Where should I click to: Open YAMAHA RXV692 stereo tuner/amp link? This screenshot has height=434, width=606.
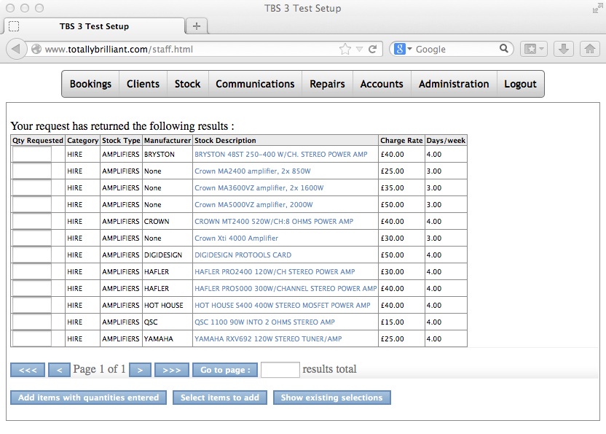point(267,339)
